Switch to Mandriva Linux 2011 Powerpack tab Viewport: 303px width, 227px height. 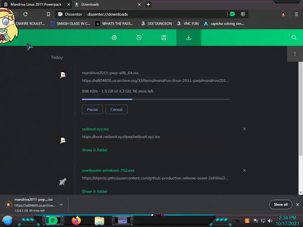click(36, 4)
